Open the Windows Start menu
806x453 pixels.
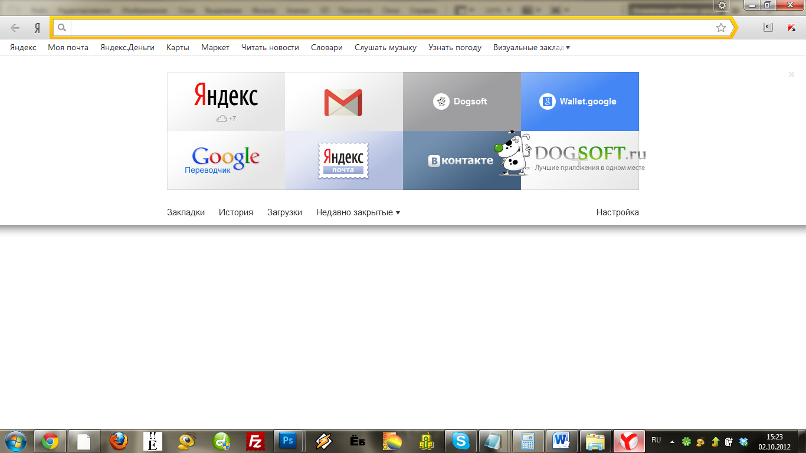[x=15, y=441]
